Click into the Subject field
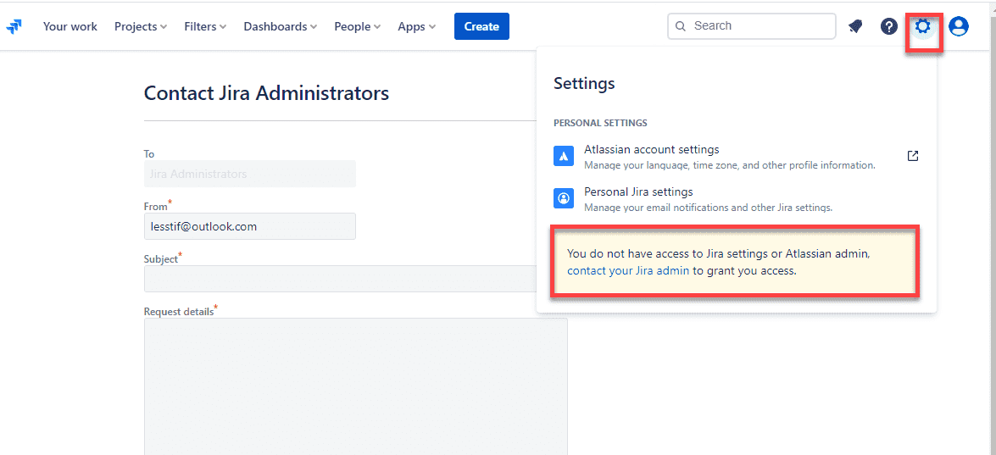Viewport: 996px width, 455px height. coord(340,279)
